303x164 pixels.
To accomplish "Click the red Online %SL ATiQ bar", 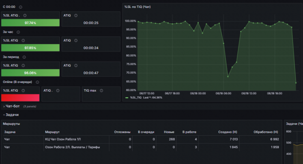I will (x=20, y=98).
